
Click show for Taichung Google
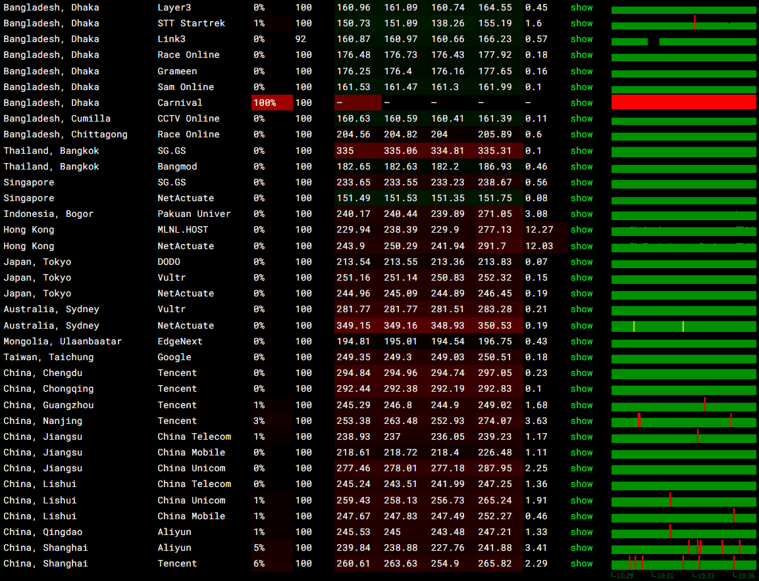[581, 357]
